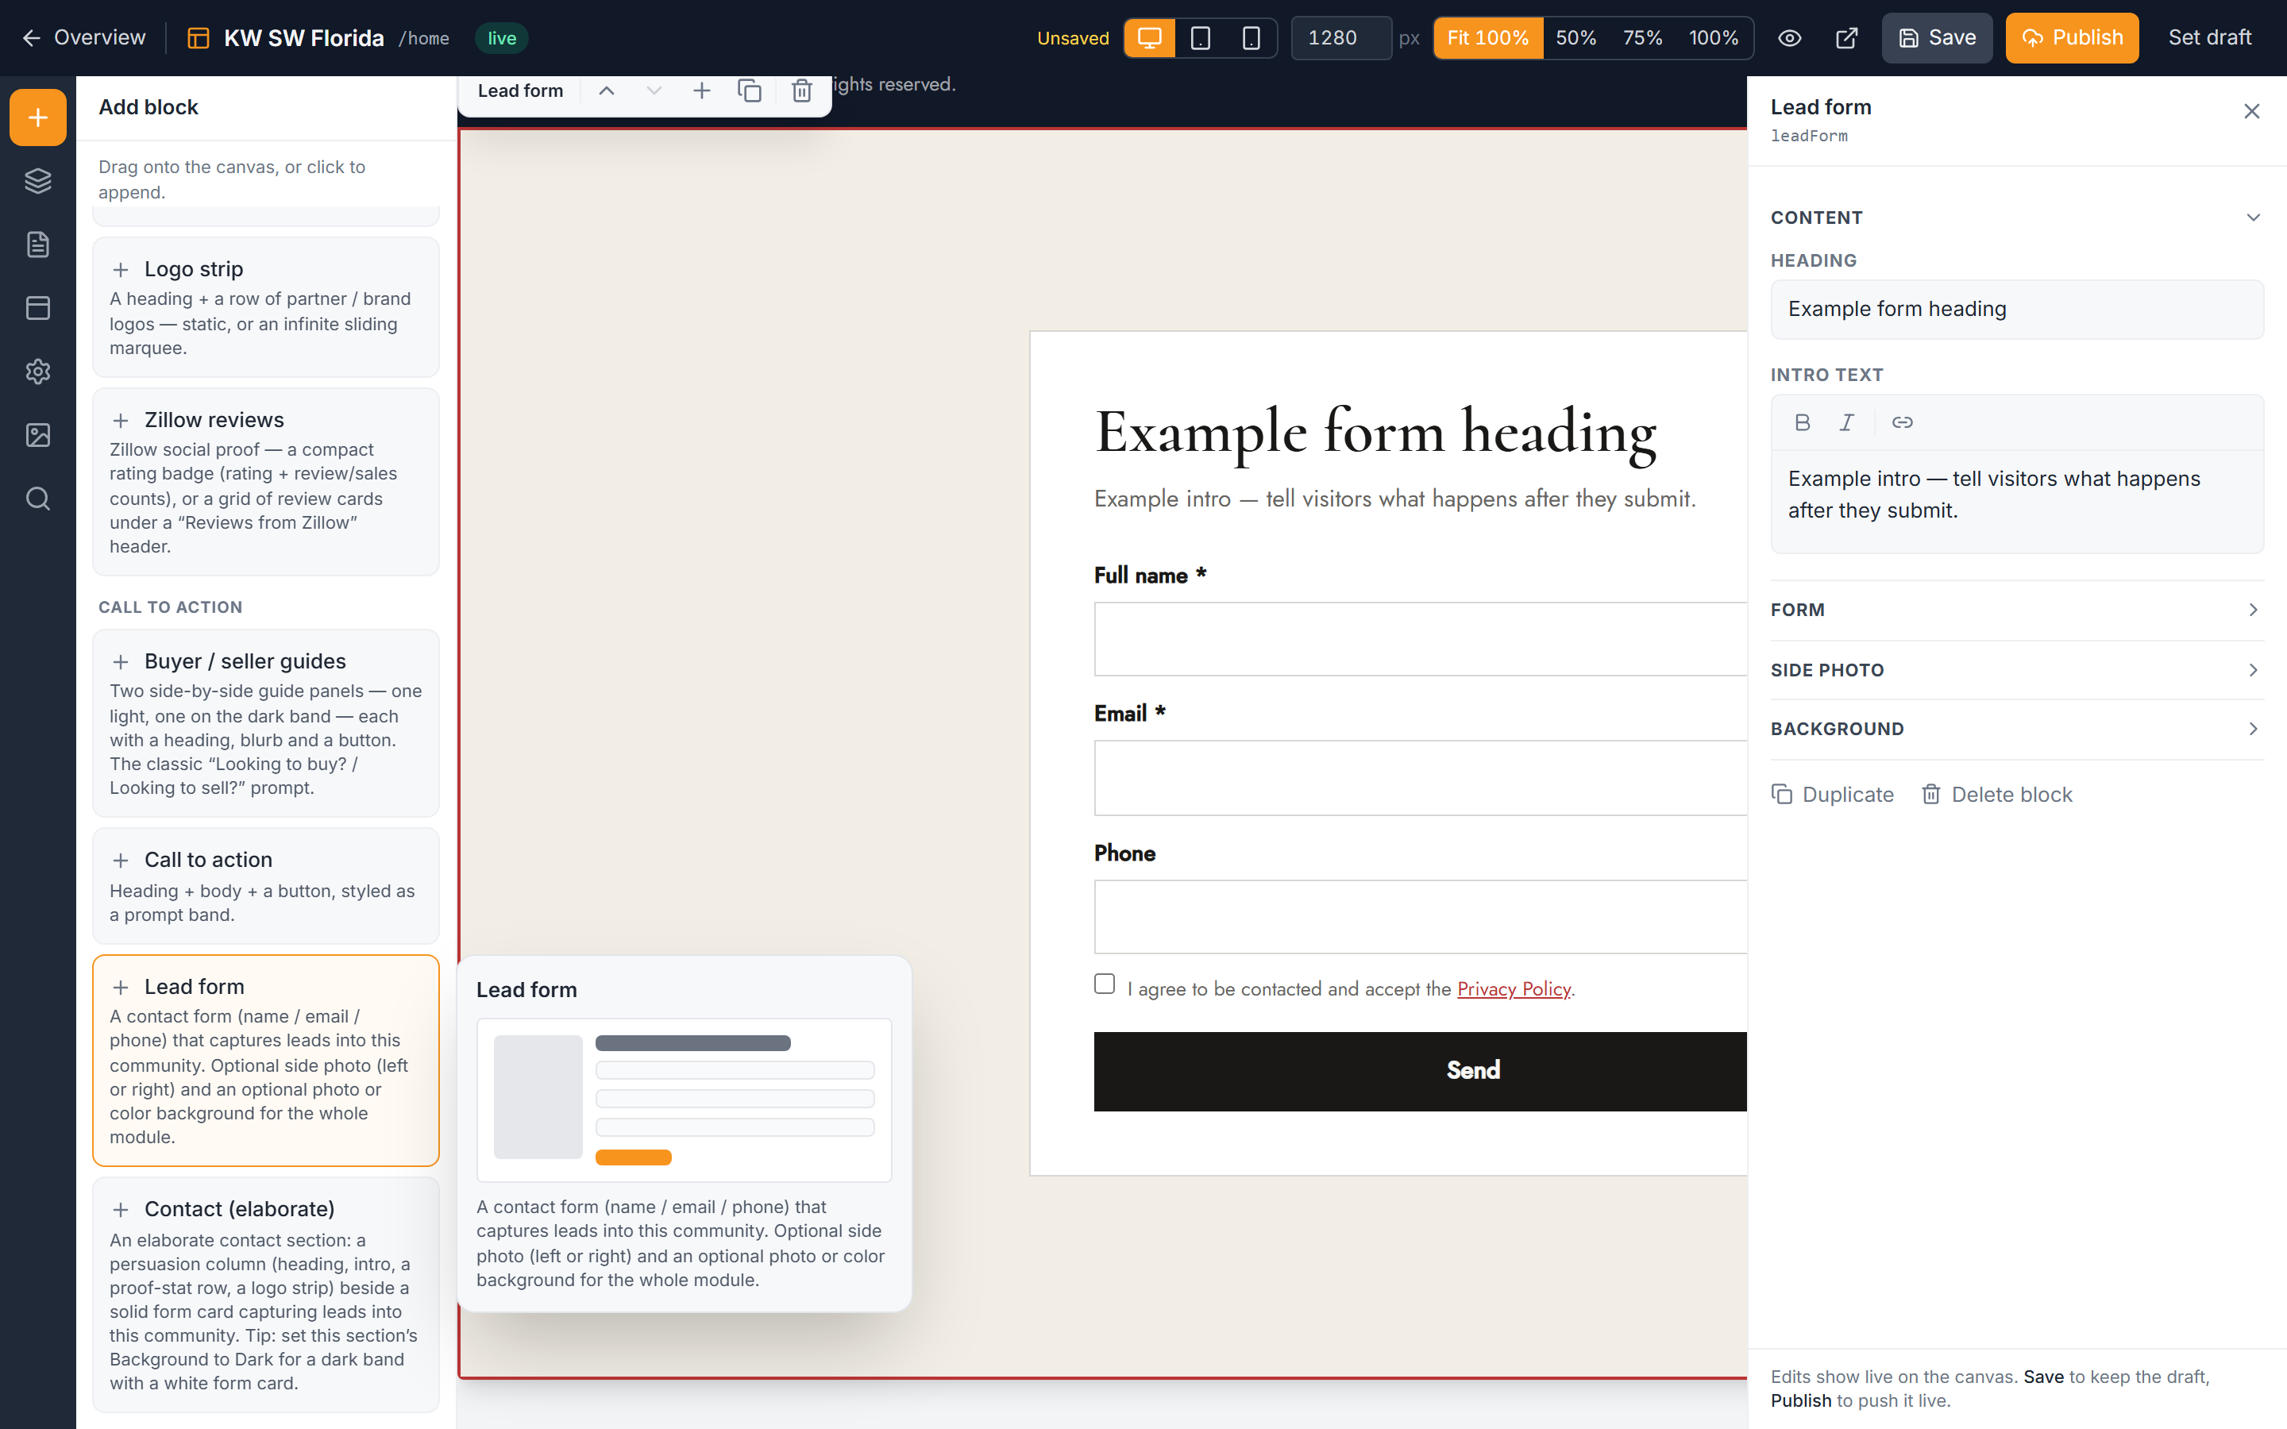Screen dimensions: 2287x1429
Task: Close the Lead form properties panel
Action: coord(2251,111)
